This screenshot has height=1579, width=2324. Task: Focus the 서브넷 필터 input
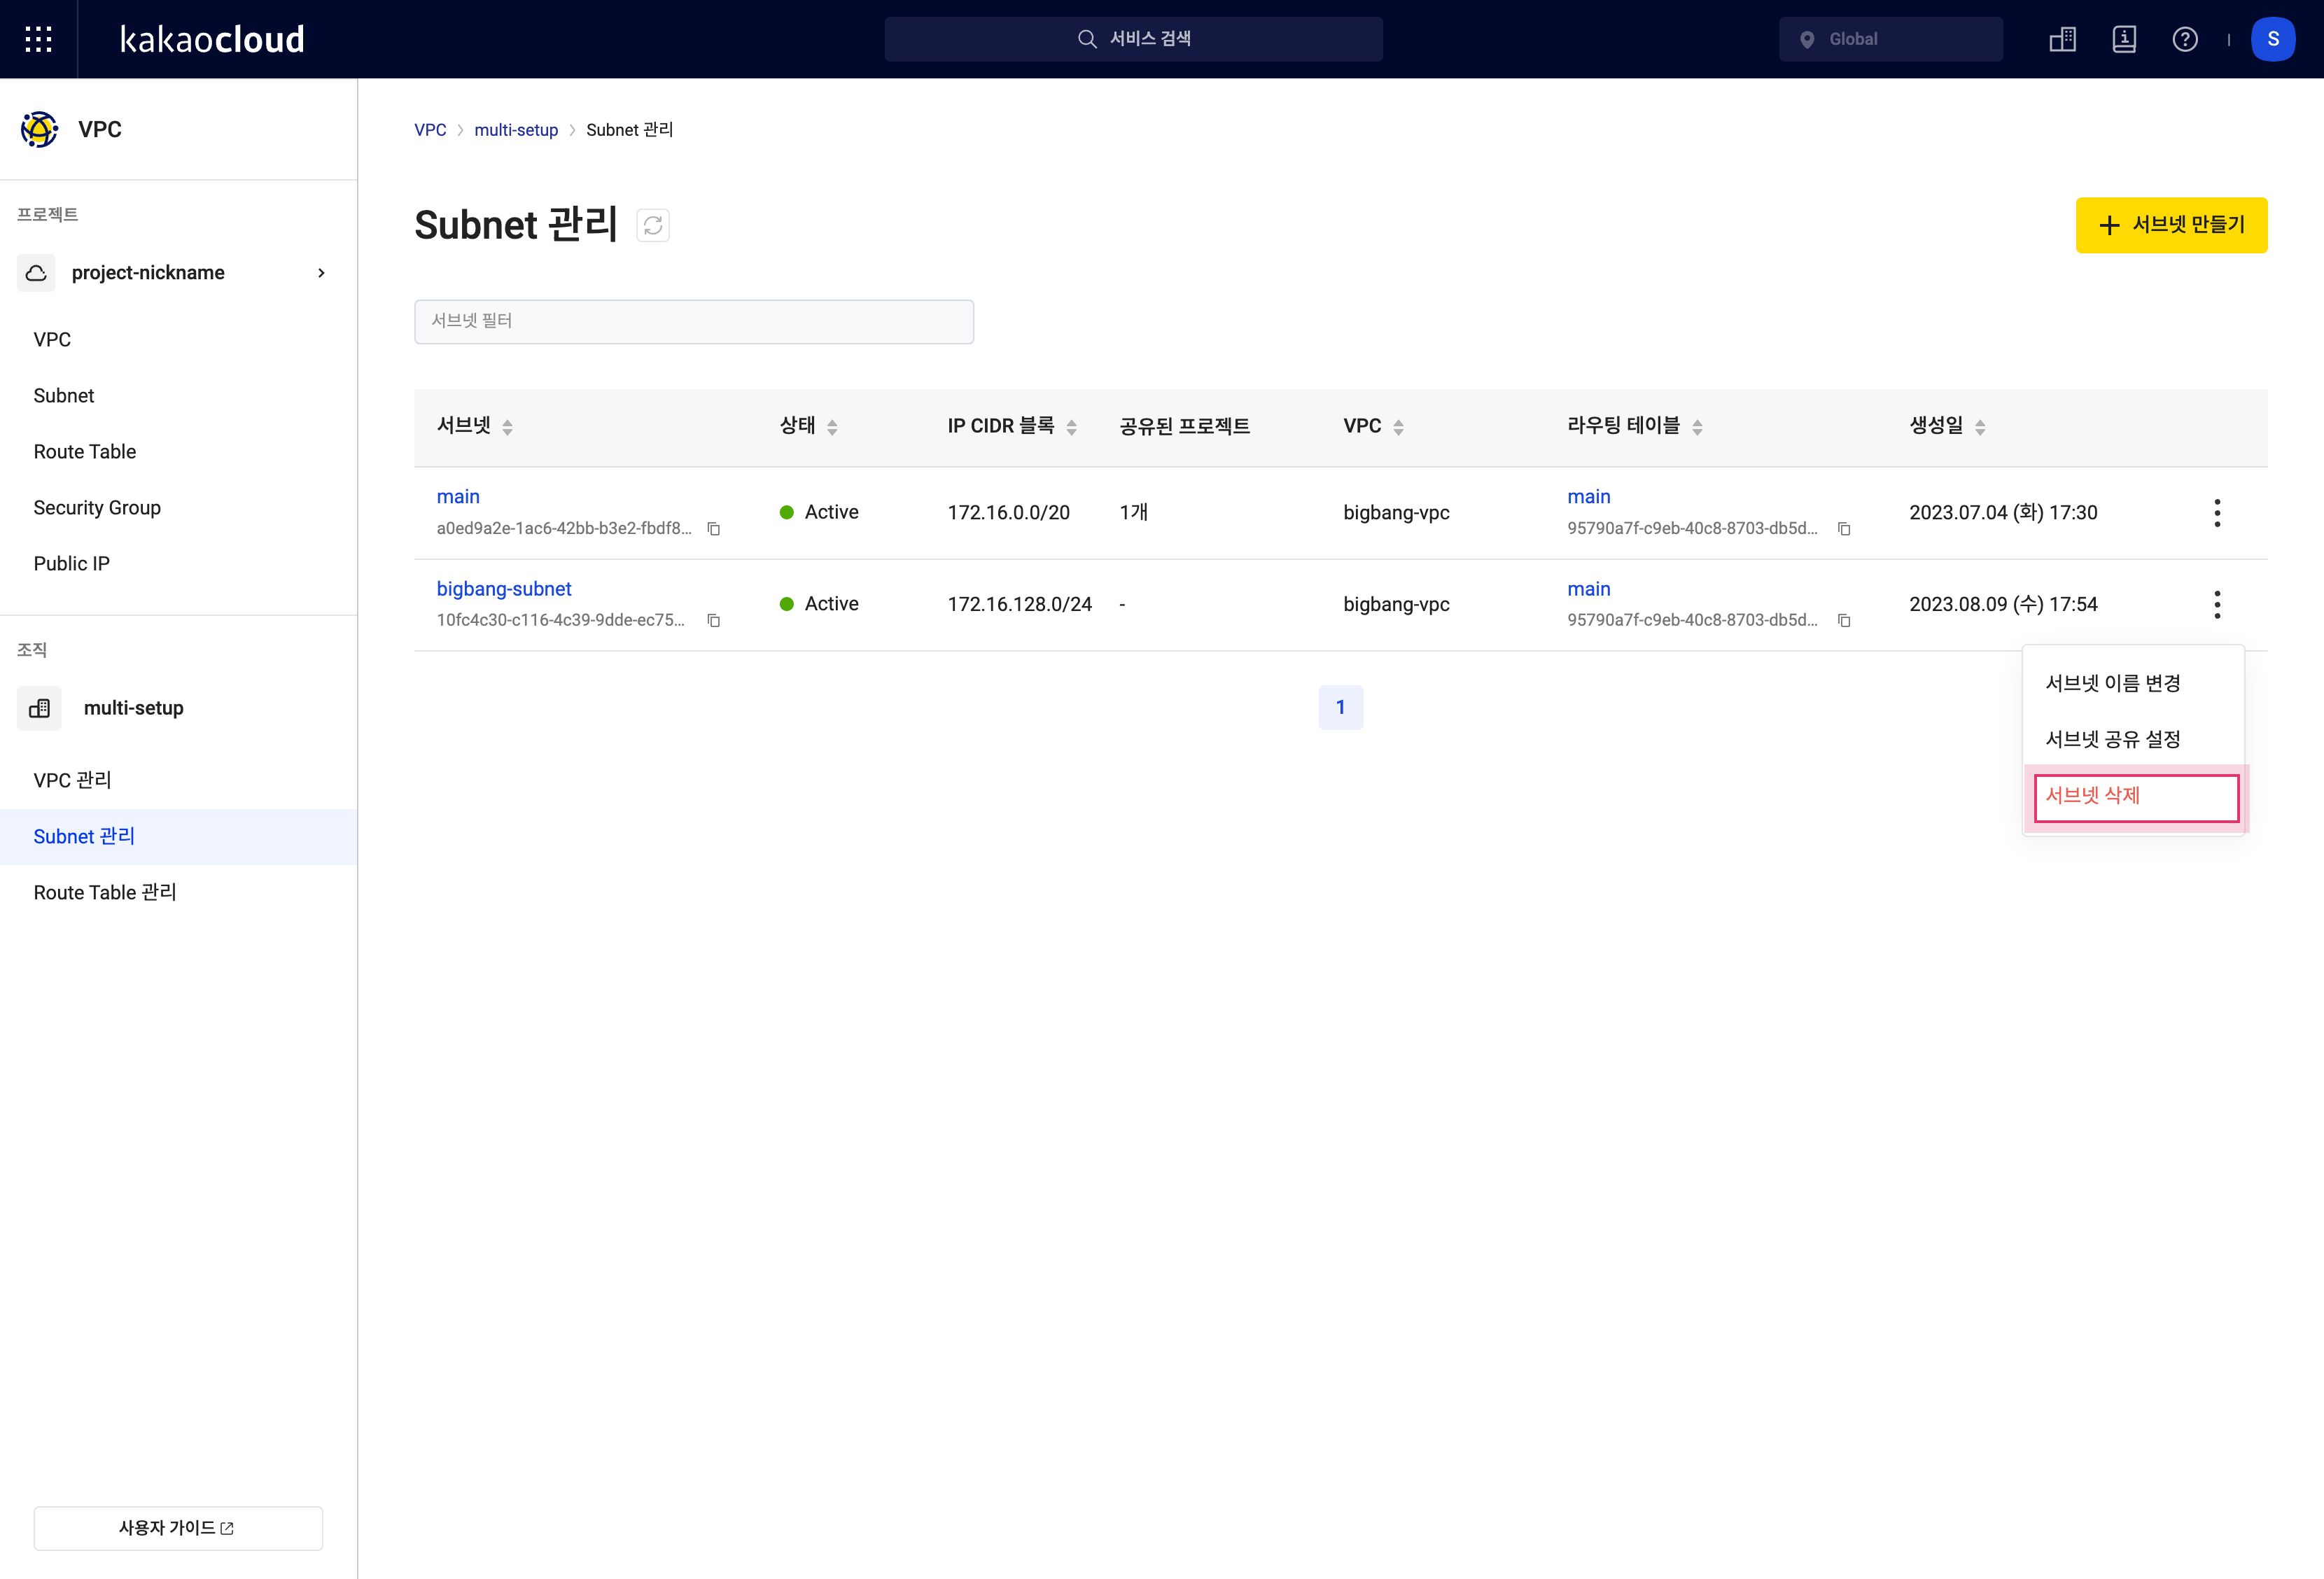coord(694,322)
